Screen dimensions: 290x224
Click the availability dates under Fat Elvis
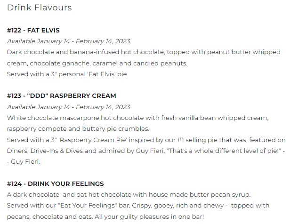pos(68,41)
